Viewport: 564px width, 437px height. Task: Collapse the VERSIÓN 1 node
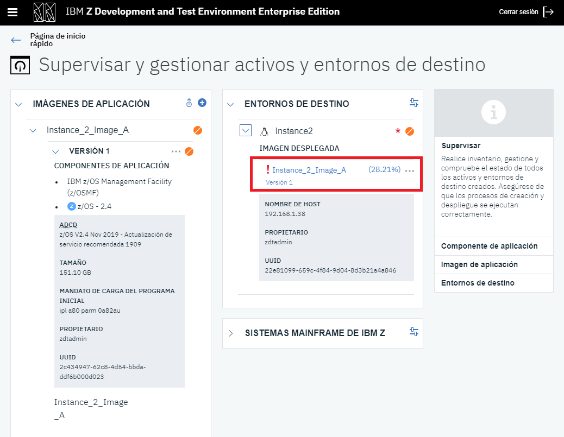(55, 151)
